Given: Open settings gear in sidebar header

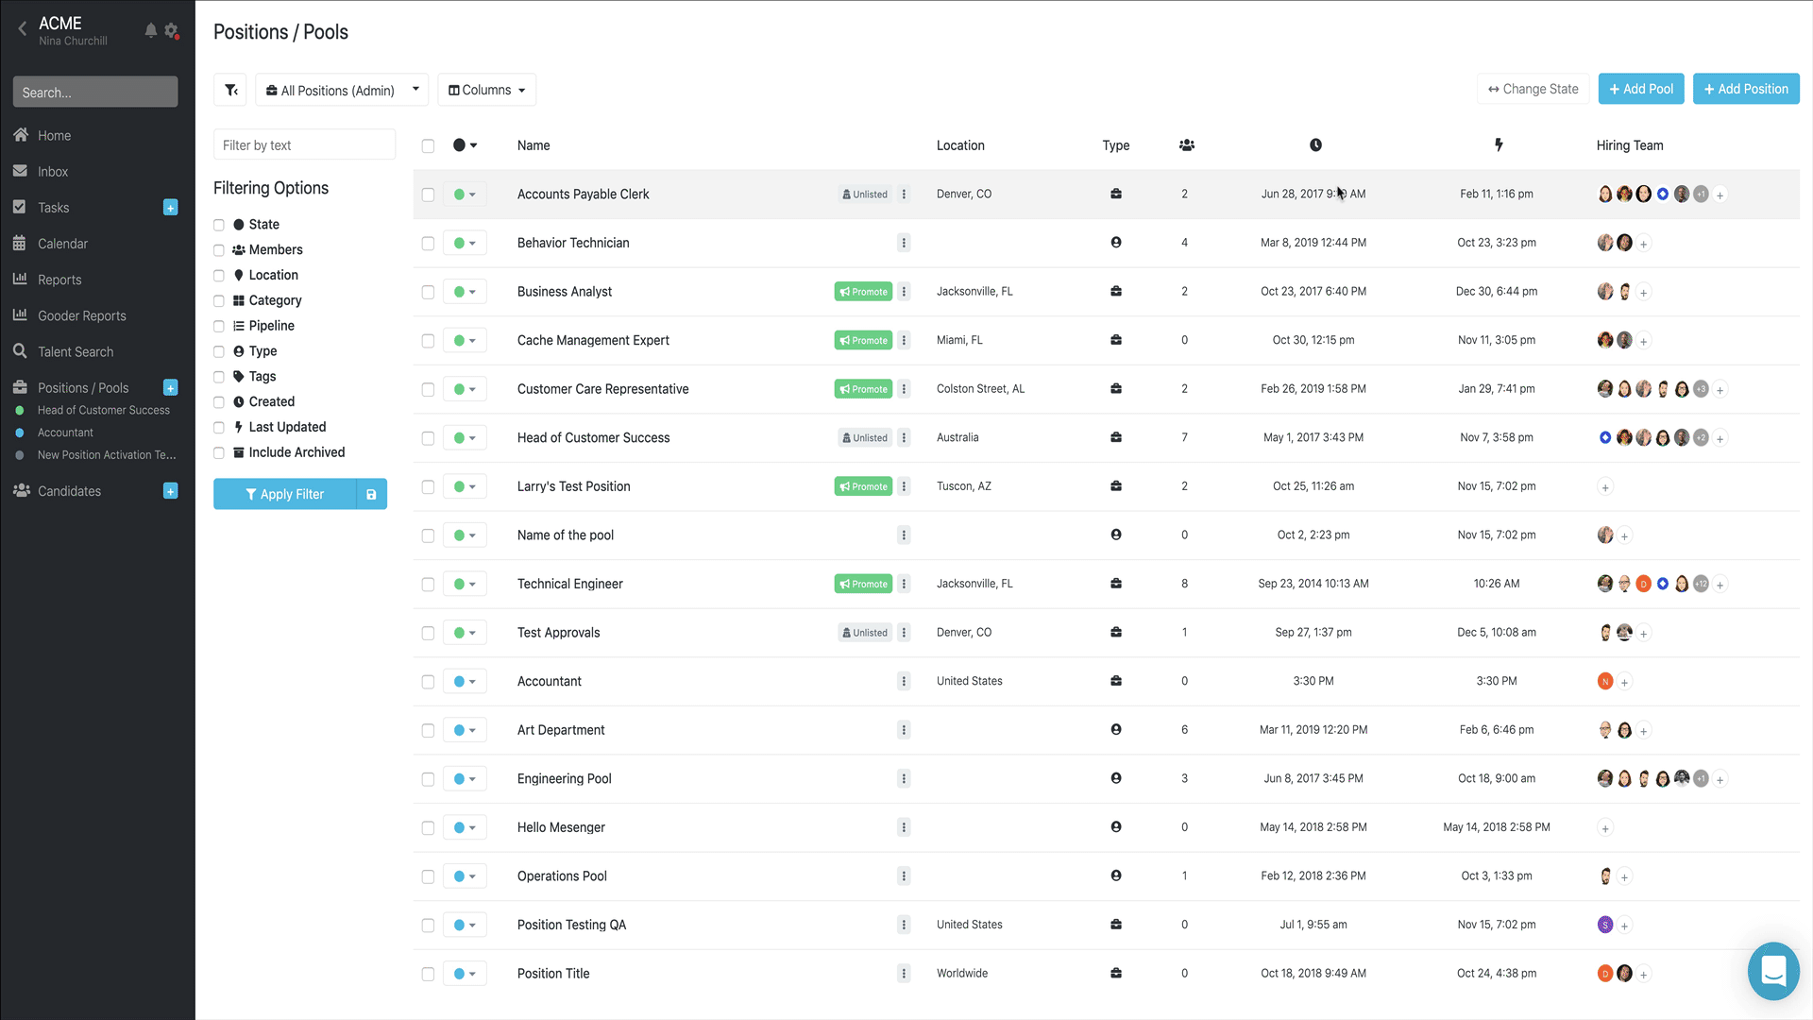Looking at the screenshot, I should tap(171, 30).
